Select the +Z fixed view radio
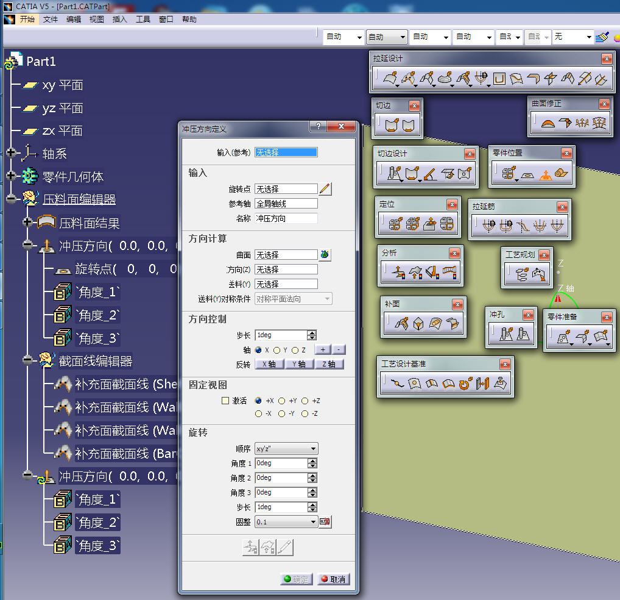The image size is (620, 600). [x=305, y=401]
